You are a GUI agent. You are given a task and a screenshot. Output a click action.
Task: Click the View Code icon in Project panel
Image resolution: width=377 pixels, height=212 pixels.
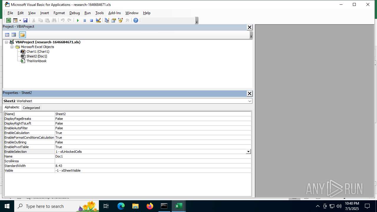[7, 35]
